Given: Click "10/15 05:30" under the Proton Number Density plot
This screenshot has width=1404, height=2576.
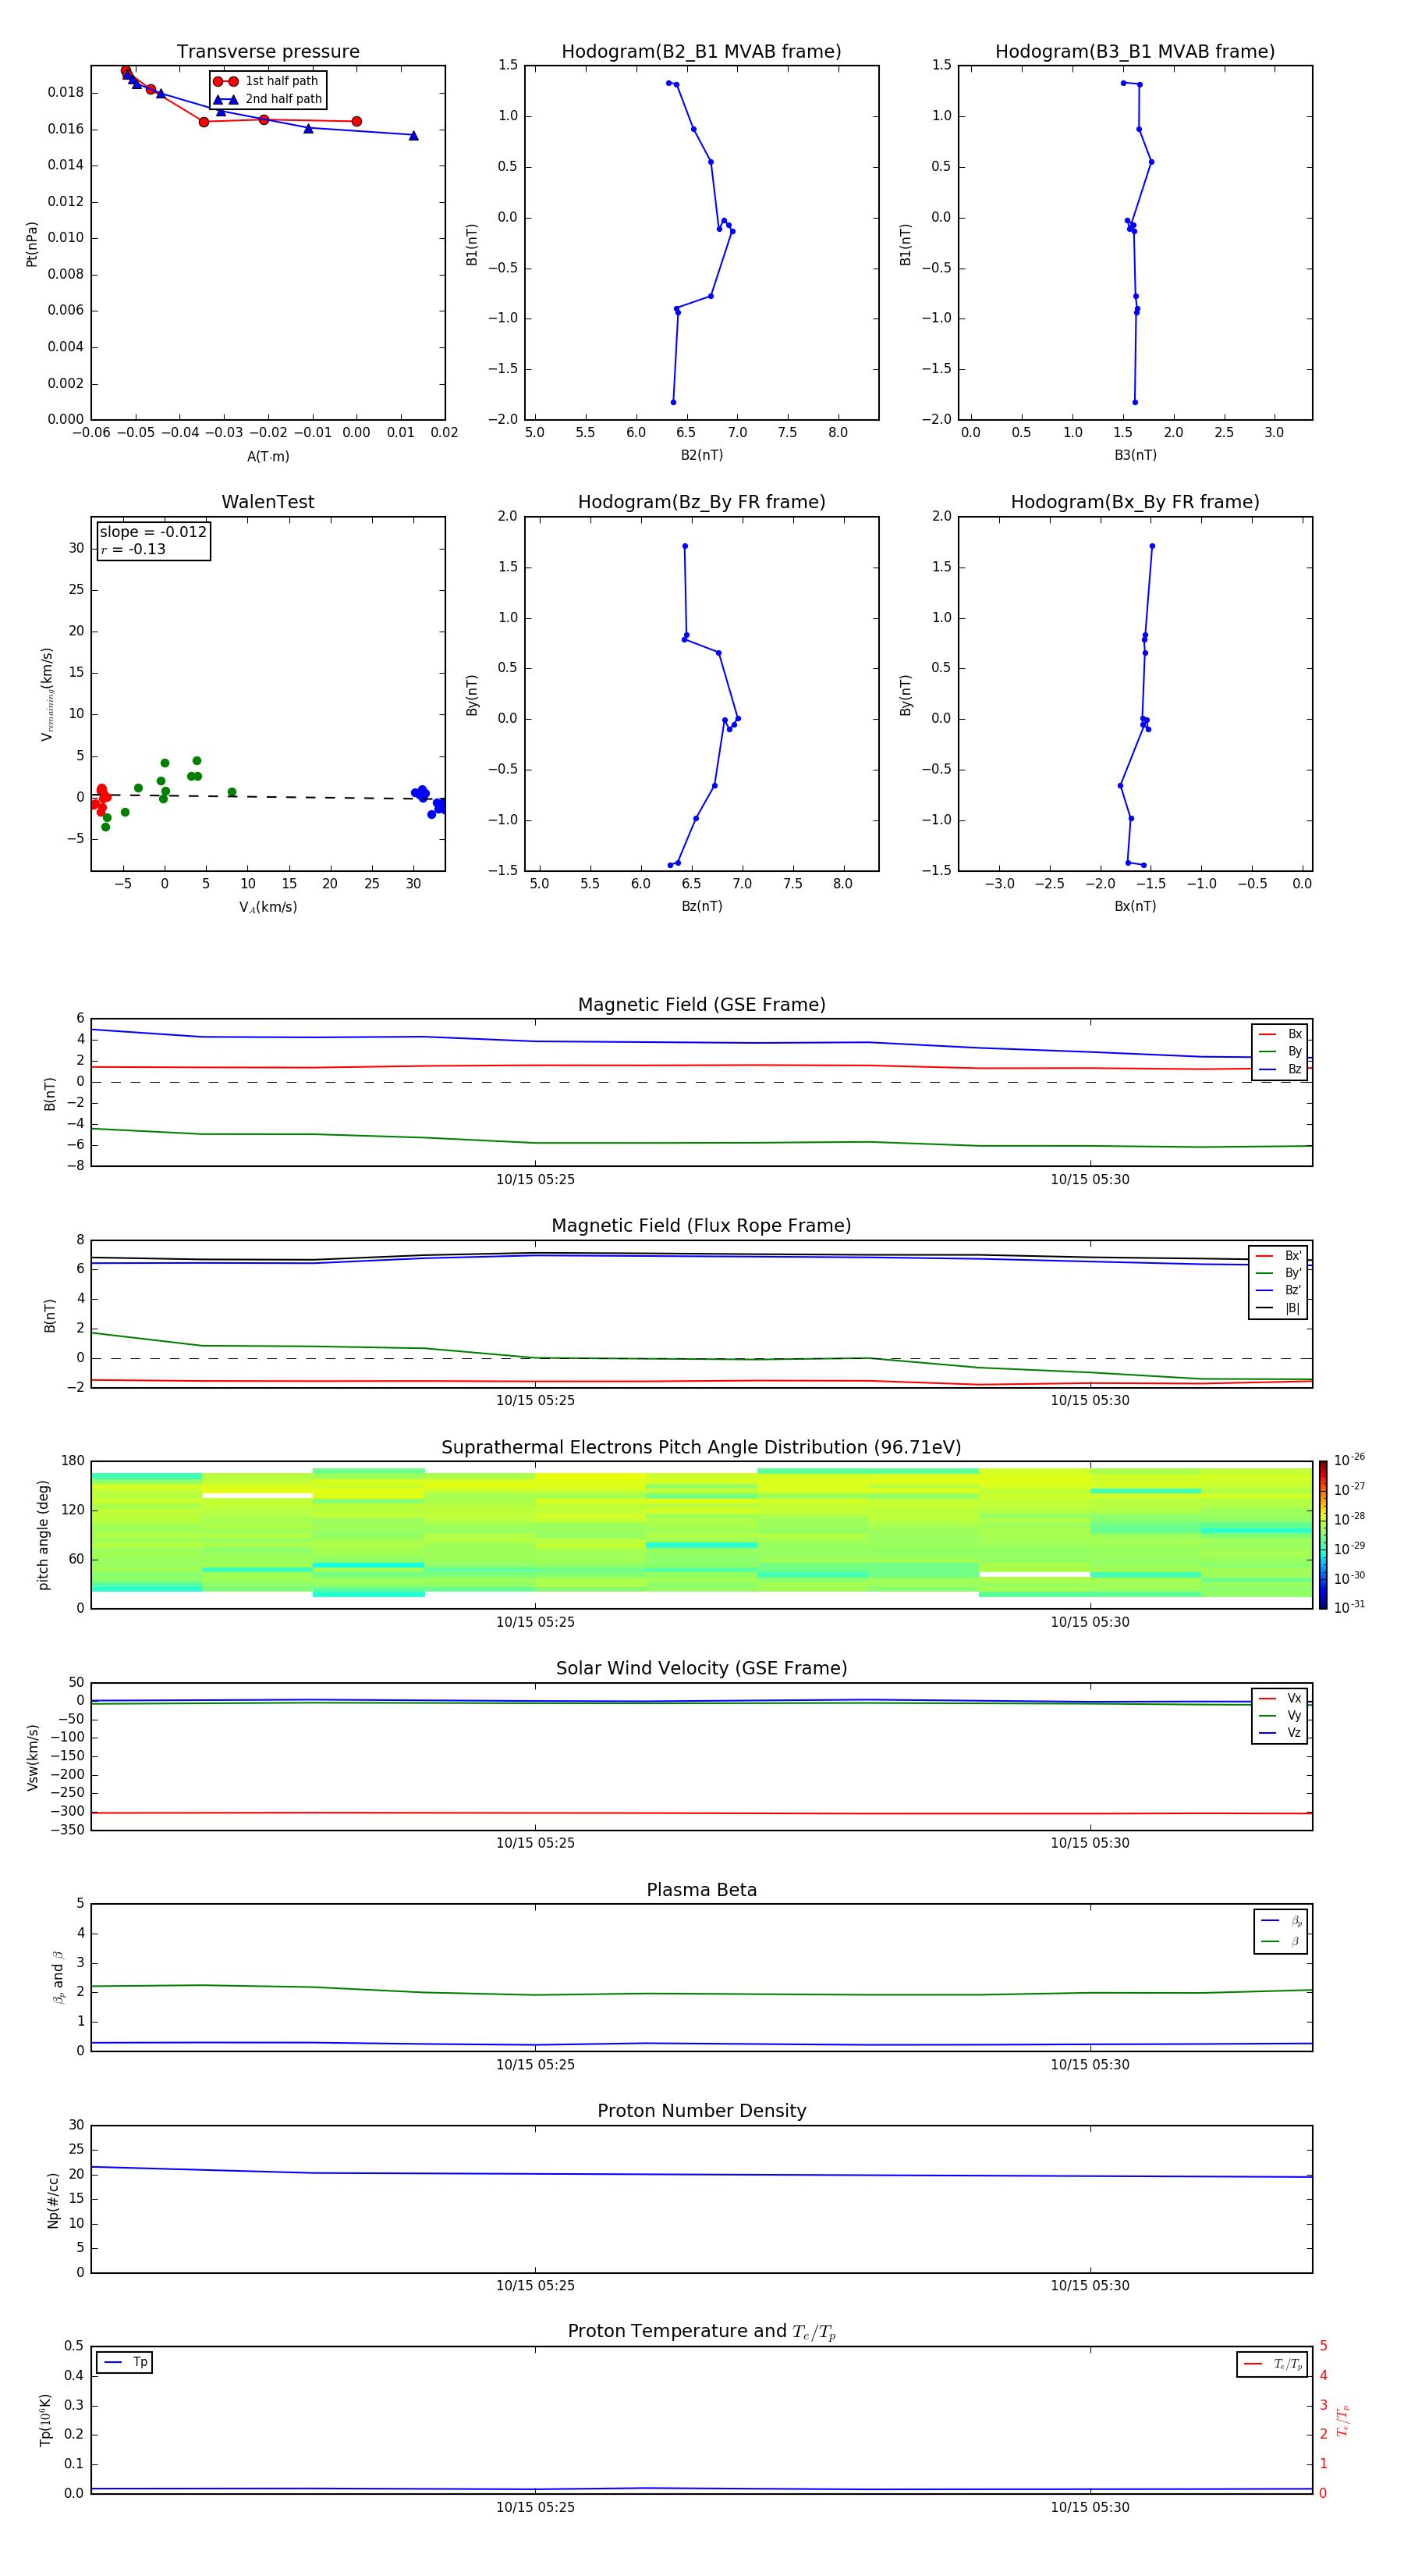Looking at the screenshot, I should (x=1089, y=2285).
